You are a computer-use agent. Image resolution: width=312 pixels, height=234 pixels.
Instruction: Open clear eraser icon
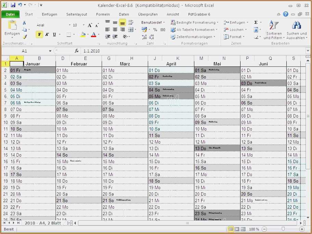click(x=256, y=37)
